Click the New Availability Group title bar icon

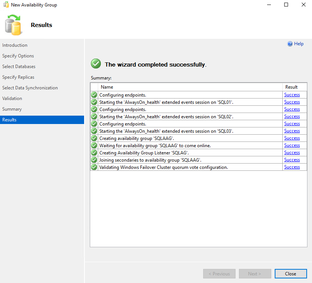6,5
